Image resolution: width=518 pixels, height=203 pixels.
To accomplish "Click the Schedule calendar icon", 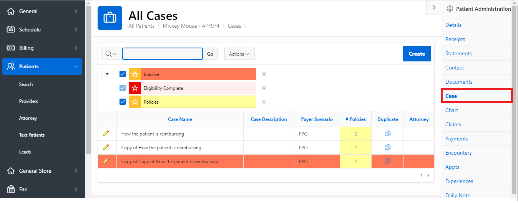I will pyautogui.click(x=11, y=30).
